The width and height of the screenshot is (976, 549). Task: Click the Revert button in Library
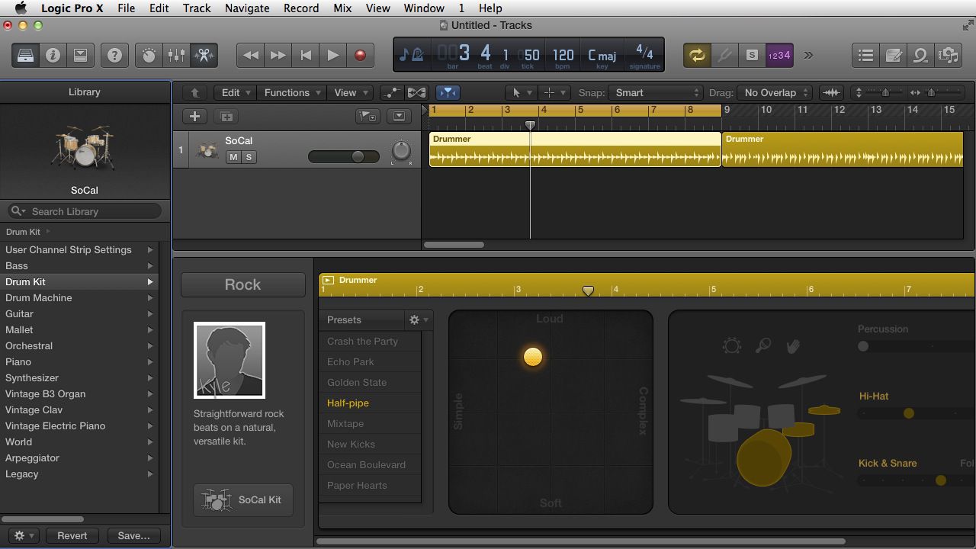pyautogui.click(x=72, y=535)
